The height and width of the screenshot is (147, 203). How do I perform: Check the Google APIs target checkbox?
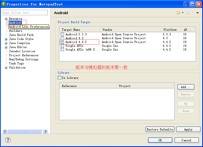coord(62,46)
